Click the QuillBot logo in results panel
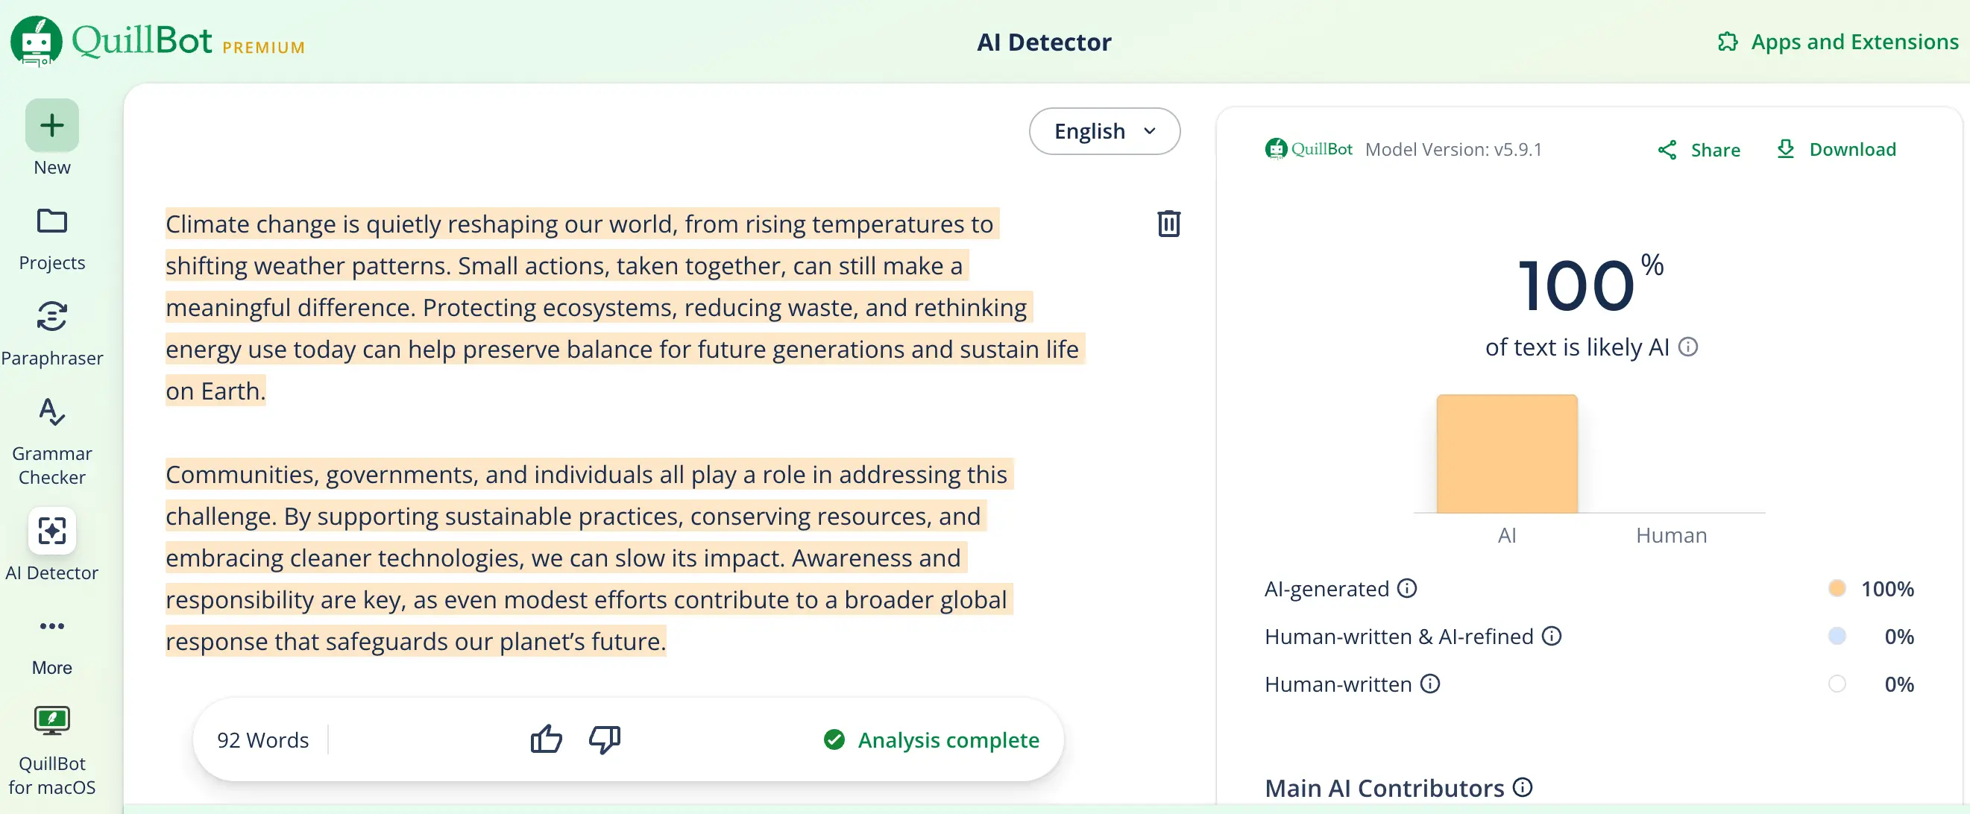This screenshot has width=1970, height=814. 1309,149
